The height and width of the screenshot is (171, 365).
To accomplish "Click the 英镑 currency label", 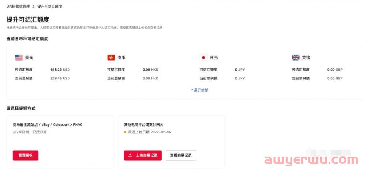I will pyautogui.click(x=306, y=58).
